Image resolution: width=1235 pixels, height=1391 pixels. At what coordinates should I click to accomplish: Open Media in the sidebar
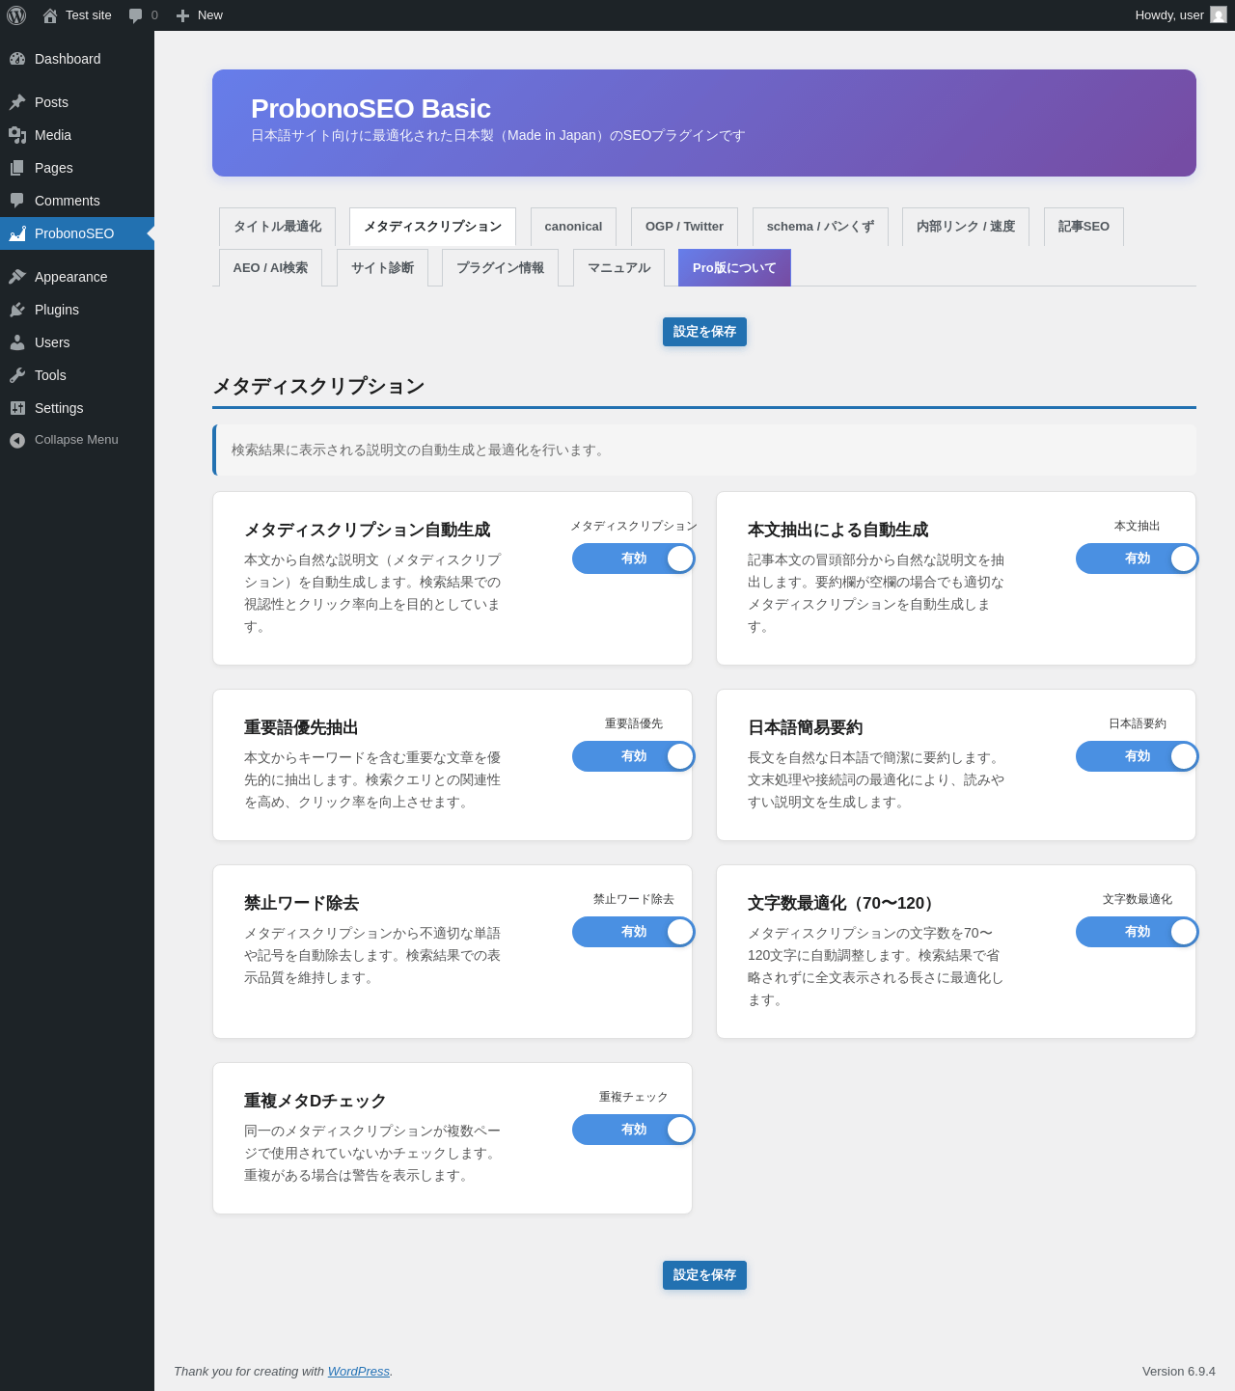tap(77, 135)
